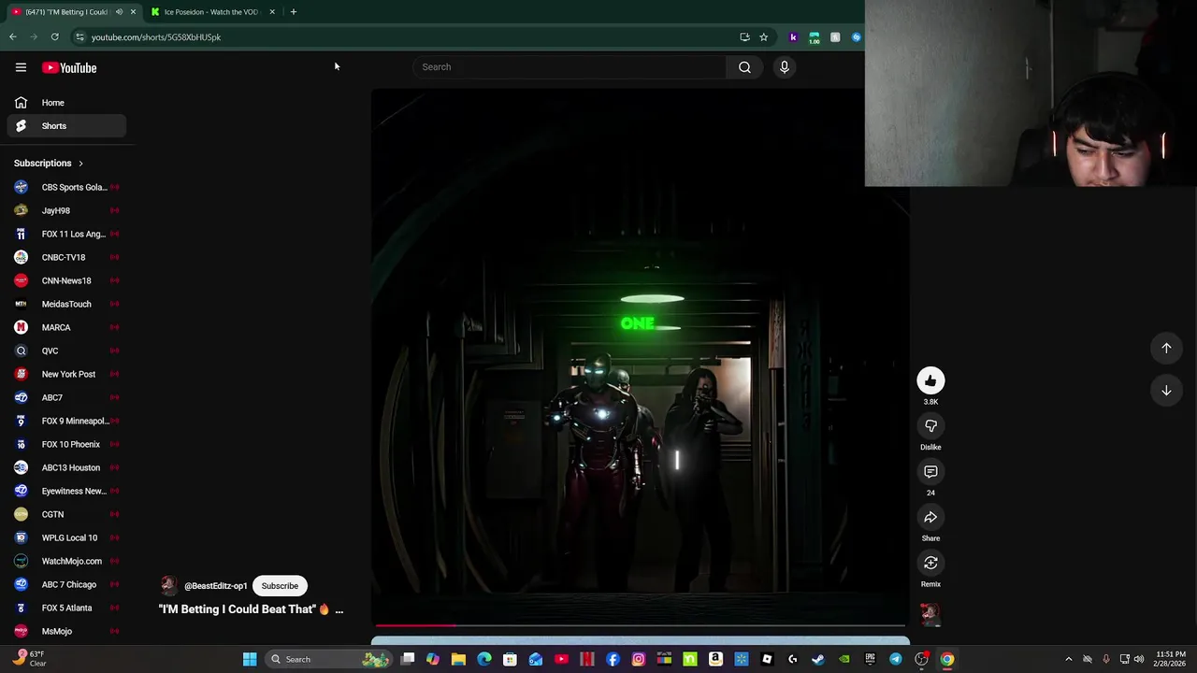Viewport: 1197px width, 673px height.
Task: Open WatchMojo.com channel
Action: (x=65, y=561)
